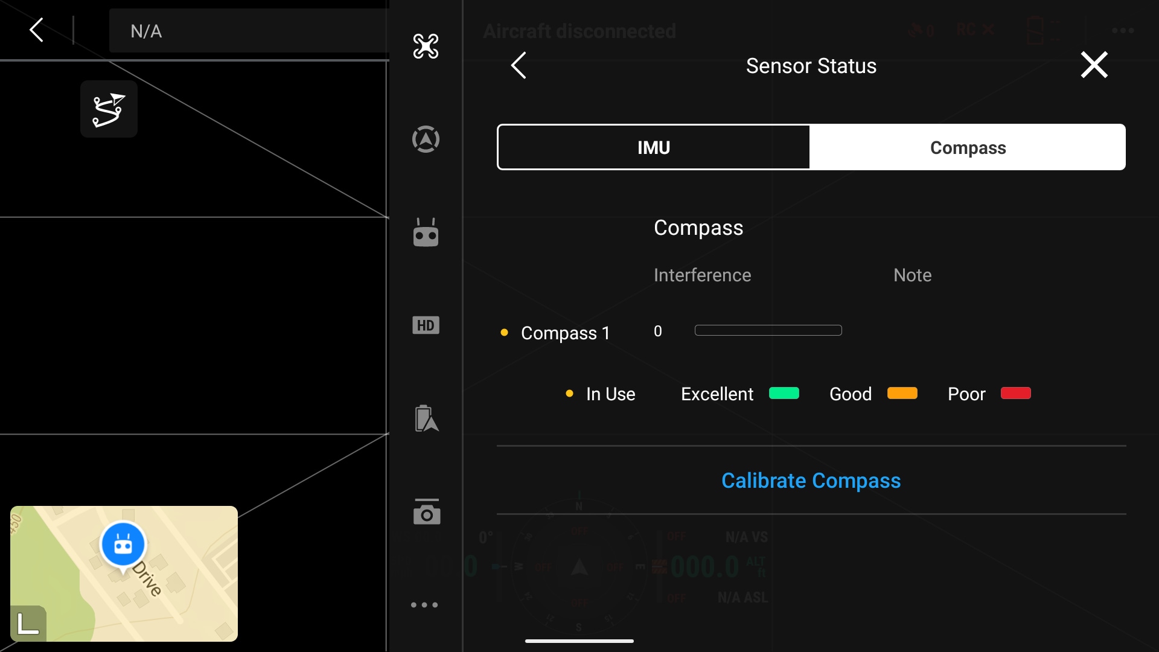Open HD image transmission settings
The width and height of the screenshot is (1159, 652).
(426, 325)
